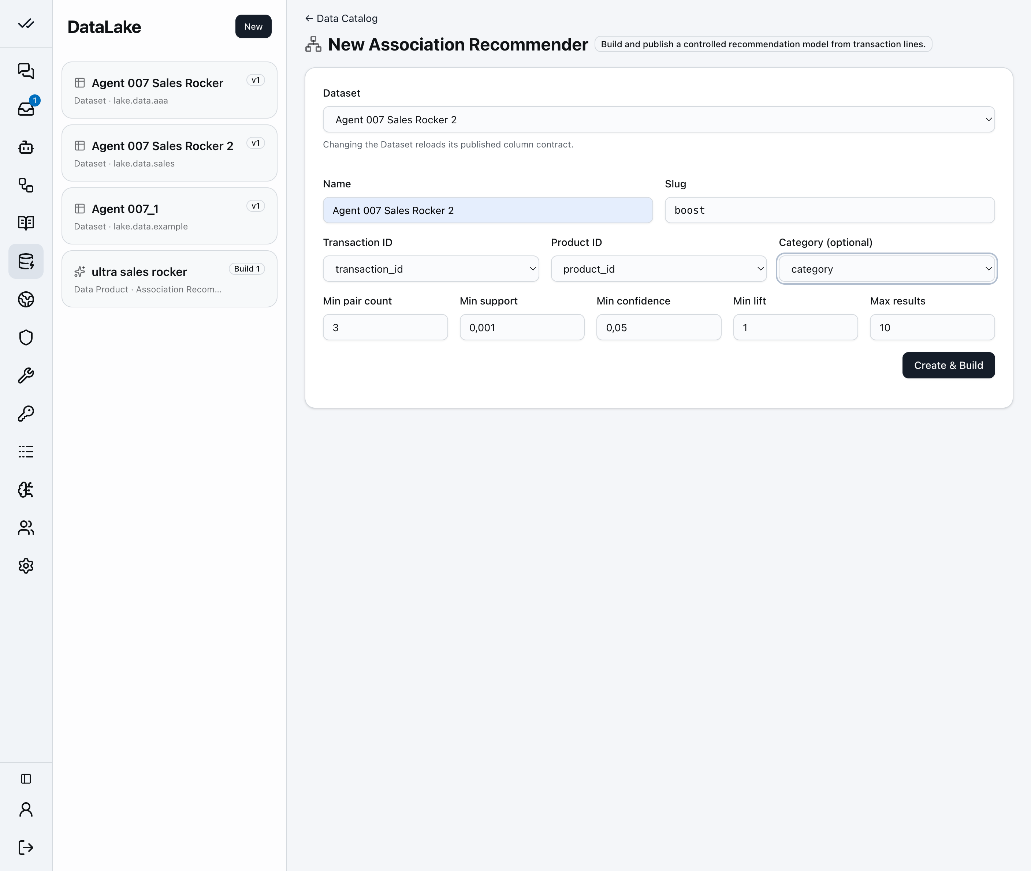Open the Dataset dropdown
The image size is (1031, 871).
coord(659,120)
